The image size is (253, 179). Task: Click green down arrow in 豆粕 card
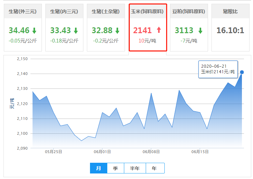[x=200, y=30]
